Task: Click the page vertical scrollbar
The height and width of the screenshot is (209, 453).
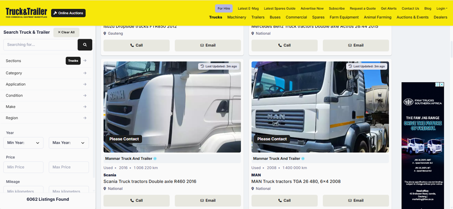Action: click(x=451, y=49)
